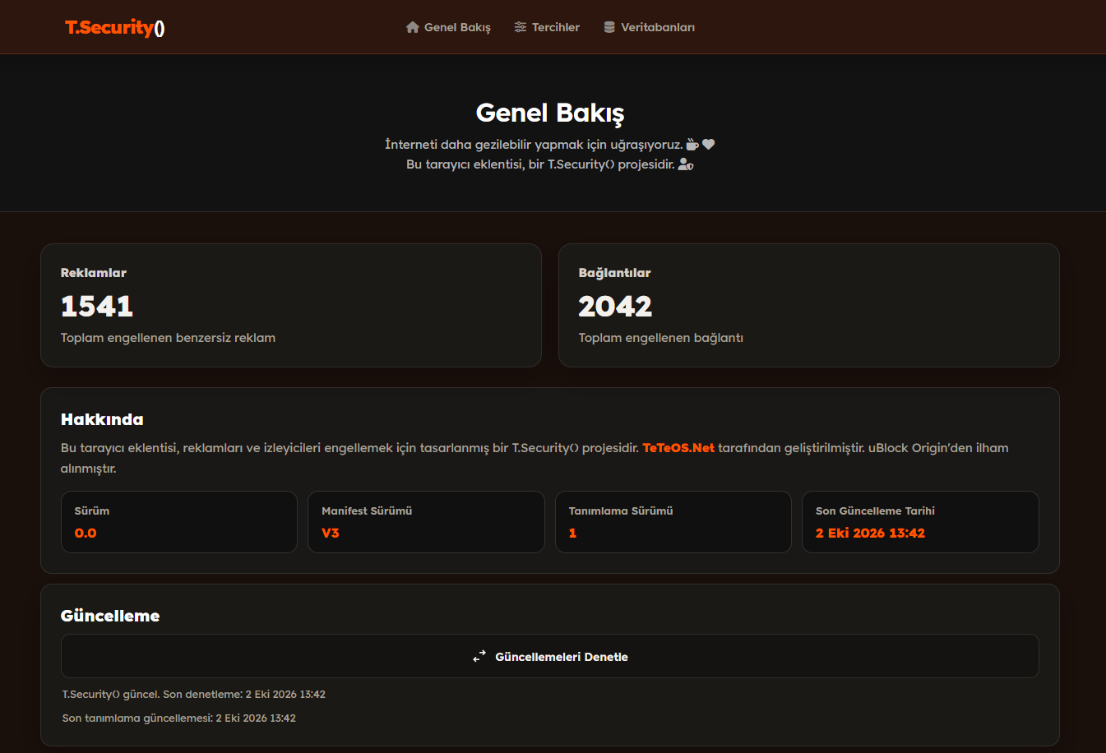Screen dimensions: 1106x753
Task: Click the Son Güncelleme Tarihi label
Action: point(875,510)
